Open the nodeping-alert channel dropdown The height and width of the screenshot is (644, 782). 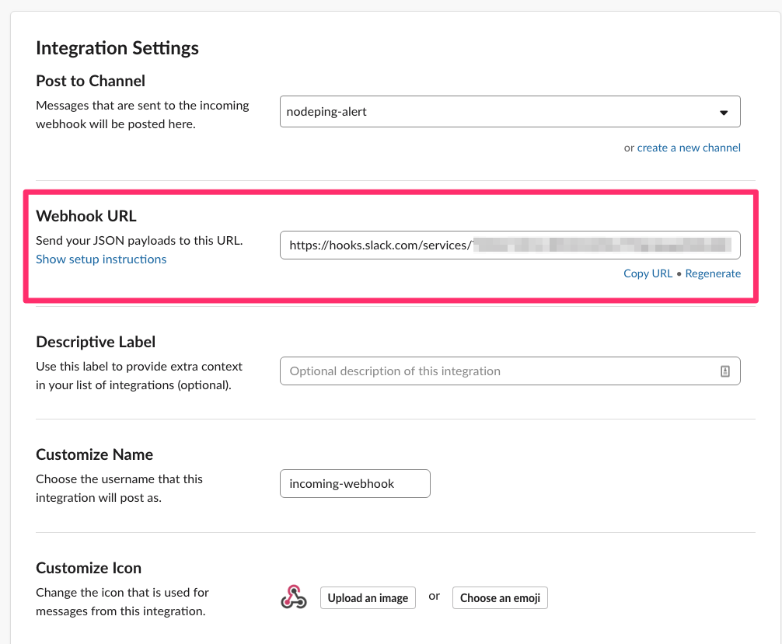coord(510,112)
